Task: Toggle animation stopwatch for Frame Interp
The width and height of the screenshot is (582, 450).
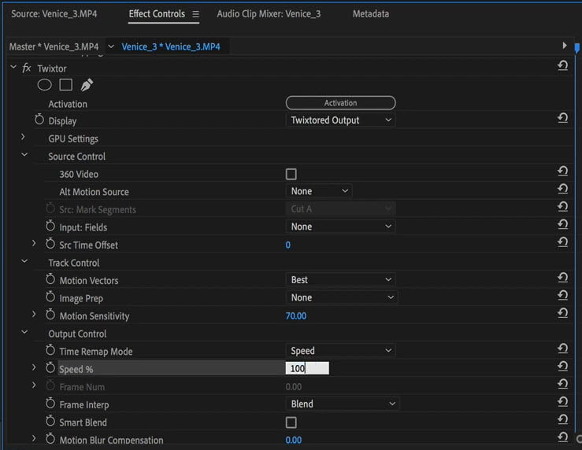Action: point(50,404)
